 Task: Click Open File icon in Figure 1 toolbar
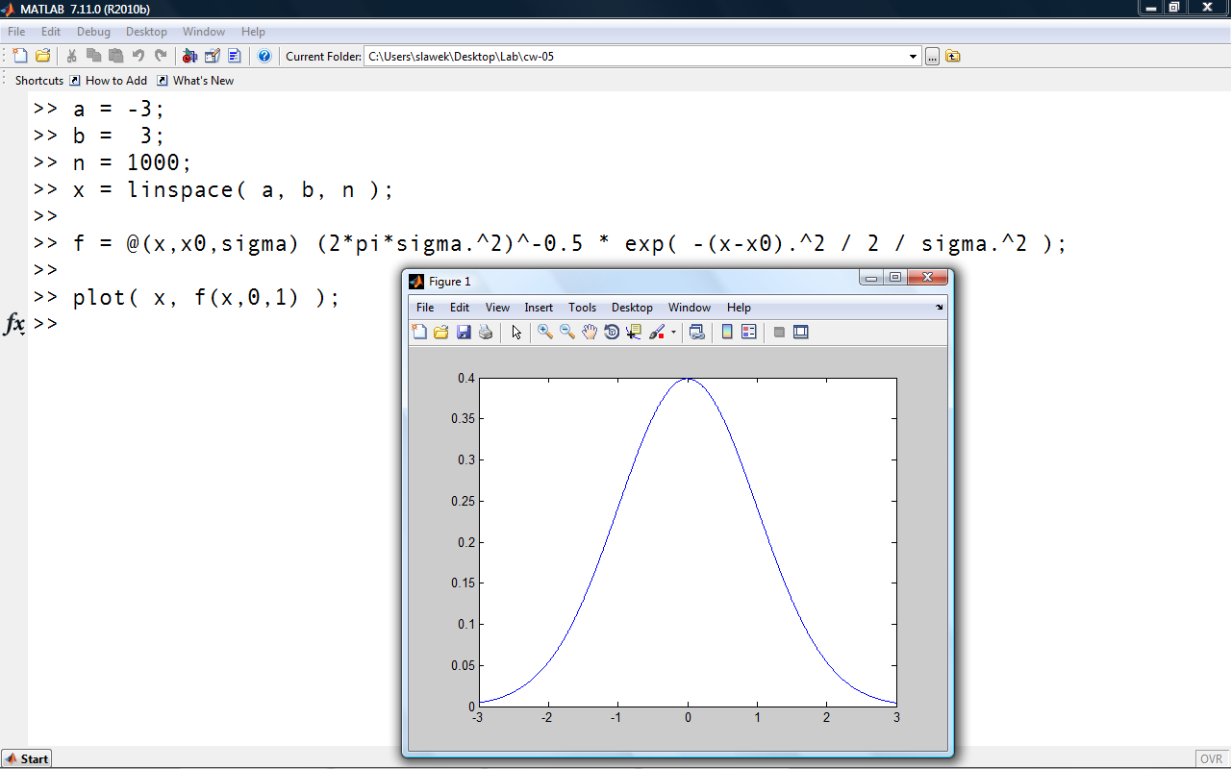(x=441, y=333)
